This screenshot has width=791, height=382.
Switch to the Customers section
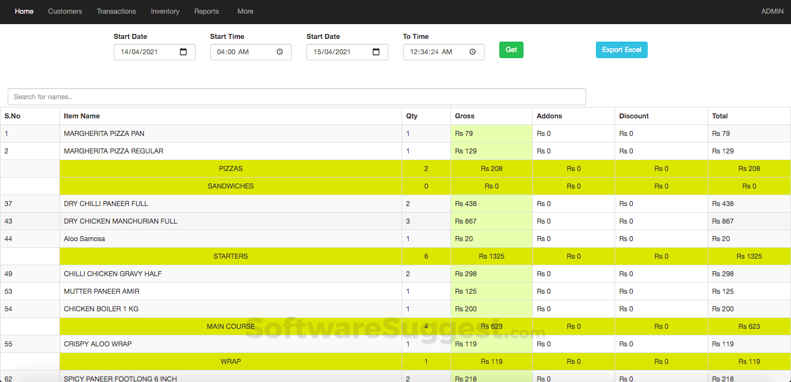tap(65, 11)
